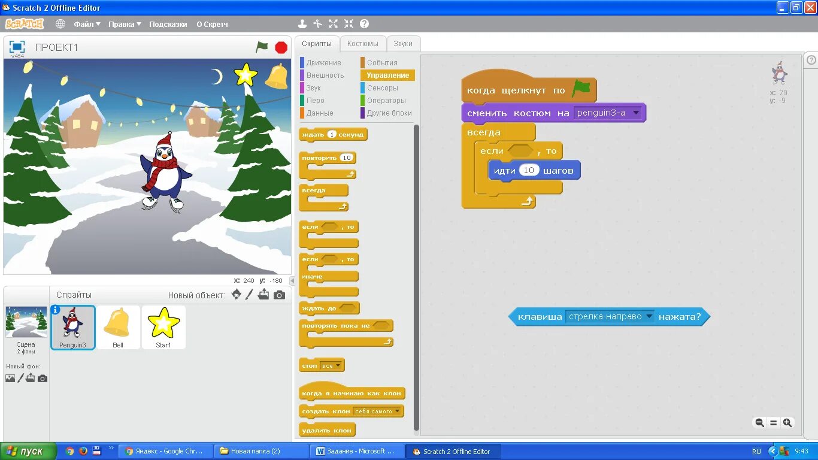Viewport: 818px width, 460px height.
Task: Open the Правка menu
Action: pyautogui.click(x=125, y=24)
